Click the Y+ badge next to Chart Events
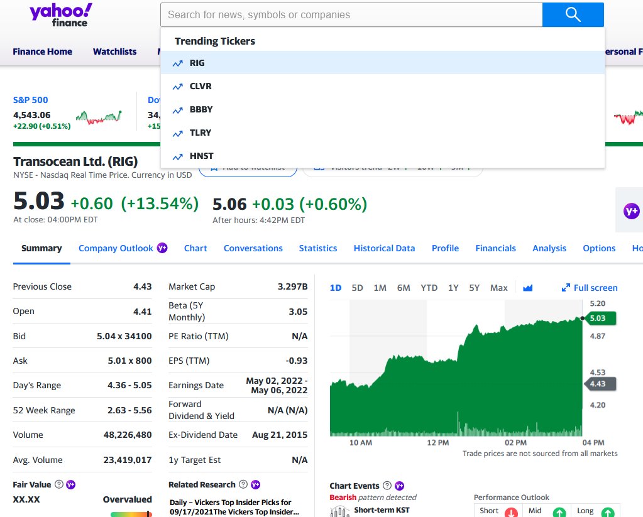The width and height of the screenshot is (643, 517). click(399, 486)
